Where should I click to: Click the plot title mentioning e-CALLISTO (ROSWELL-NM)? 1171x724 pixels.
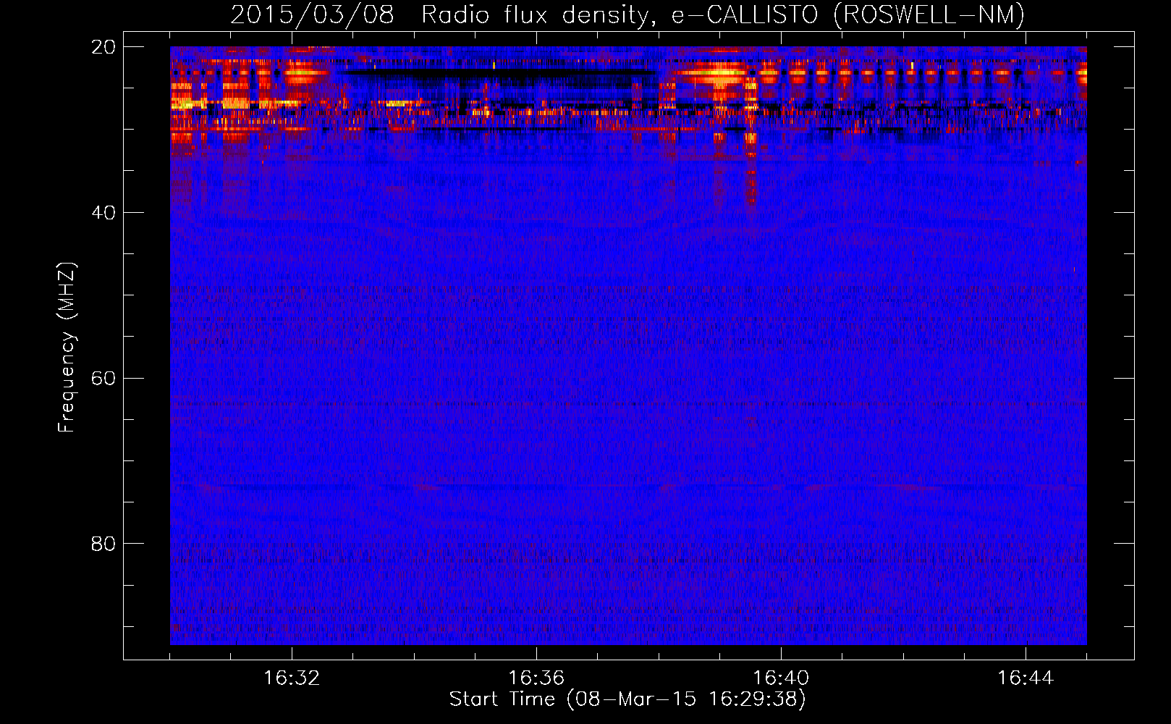point(627,14)
